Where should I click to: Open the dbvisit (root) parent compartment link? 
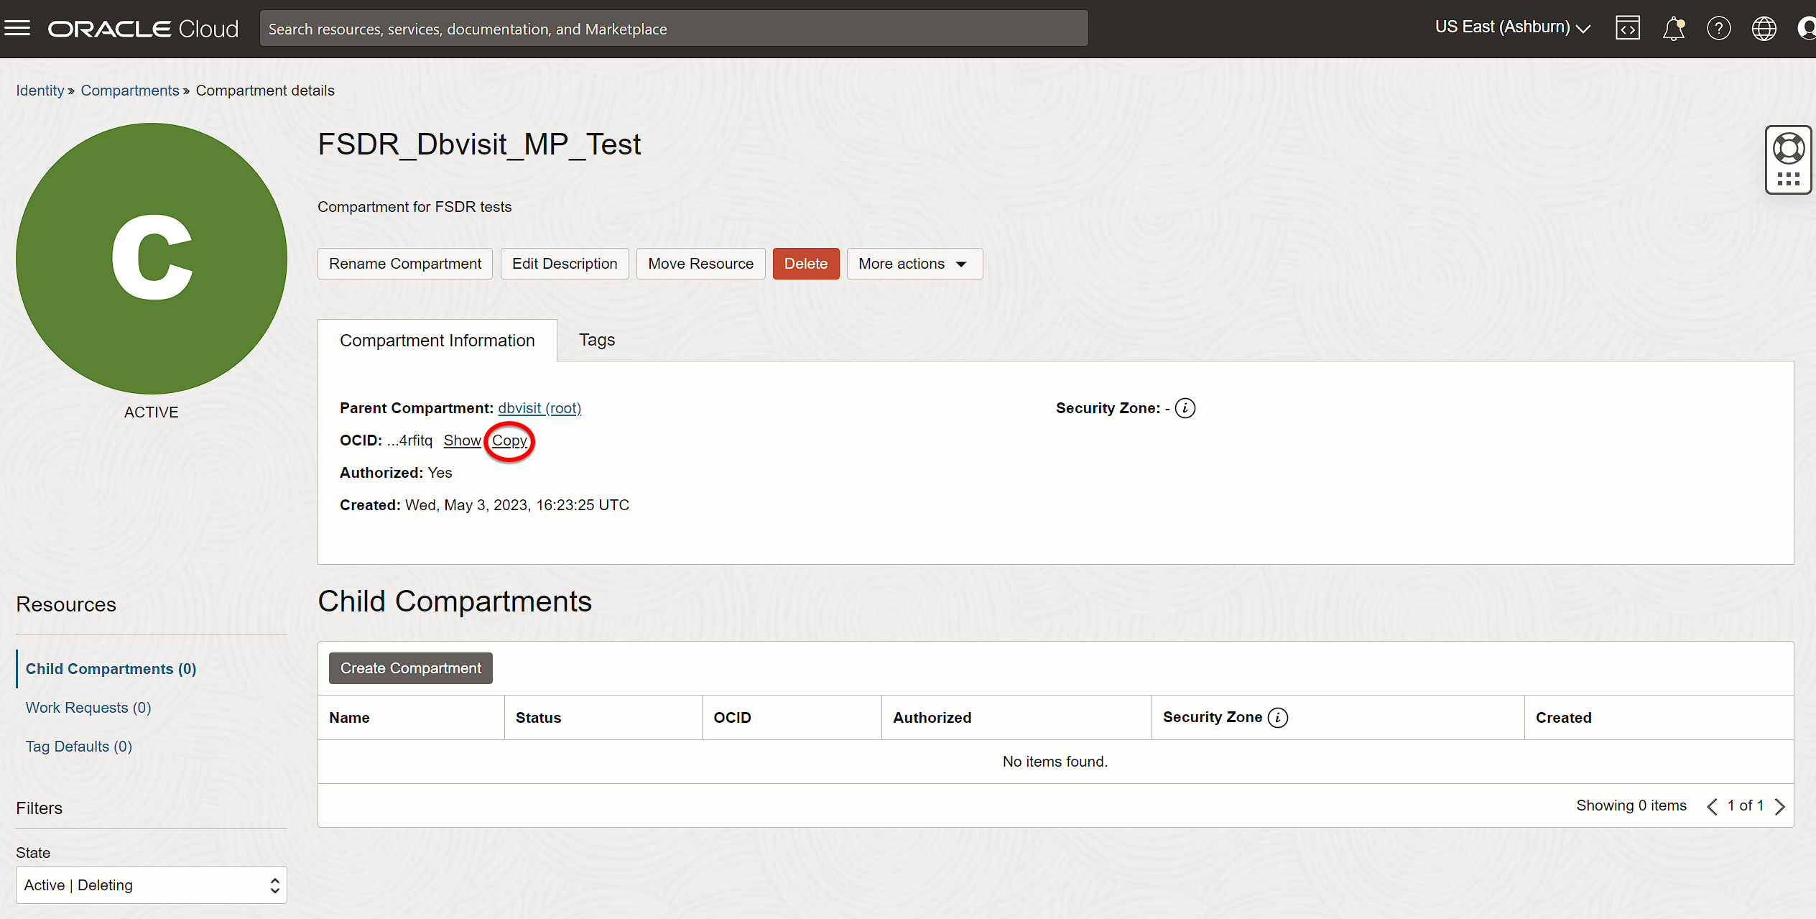(539, 408)
